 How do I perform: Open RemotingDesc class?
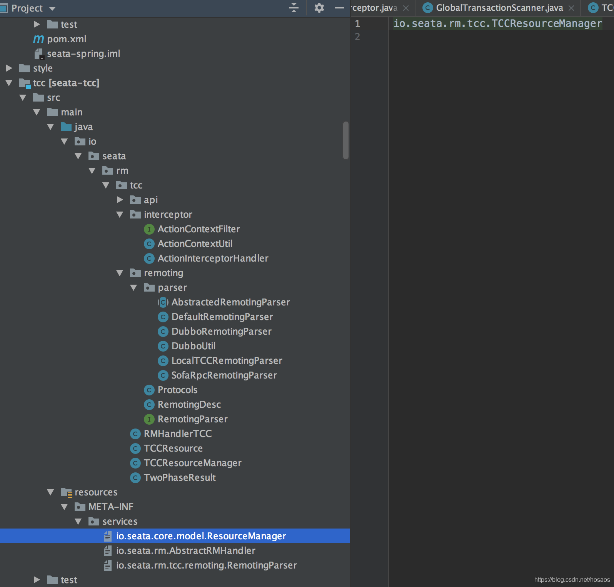(189, 404)
